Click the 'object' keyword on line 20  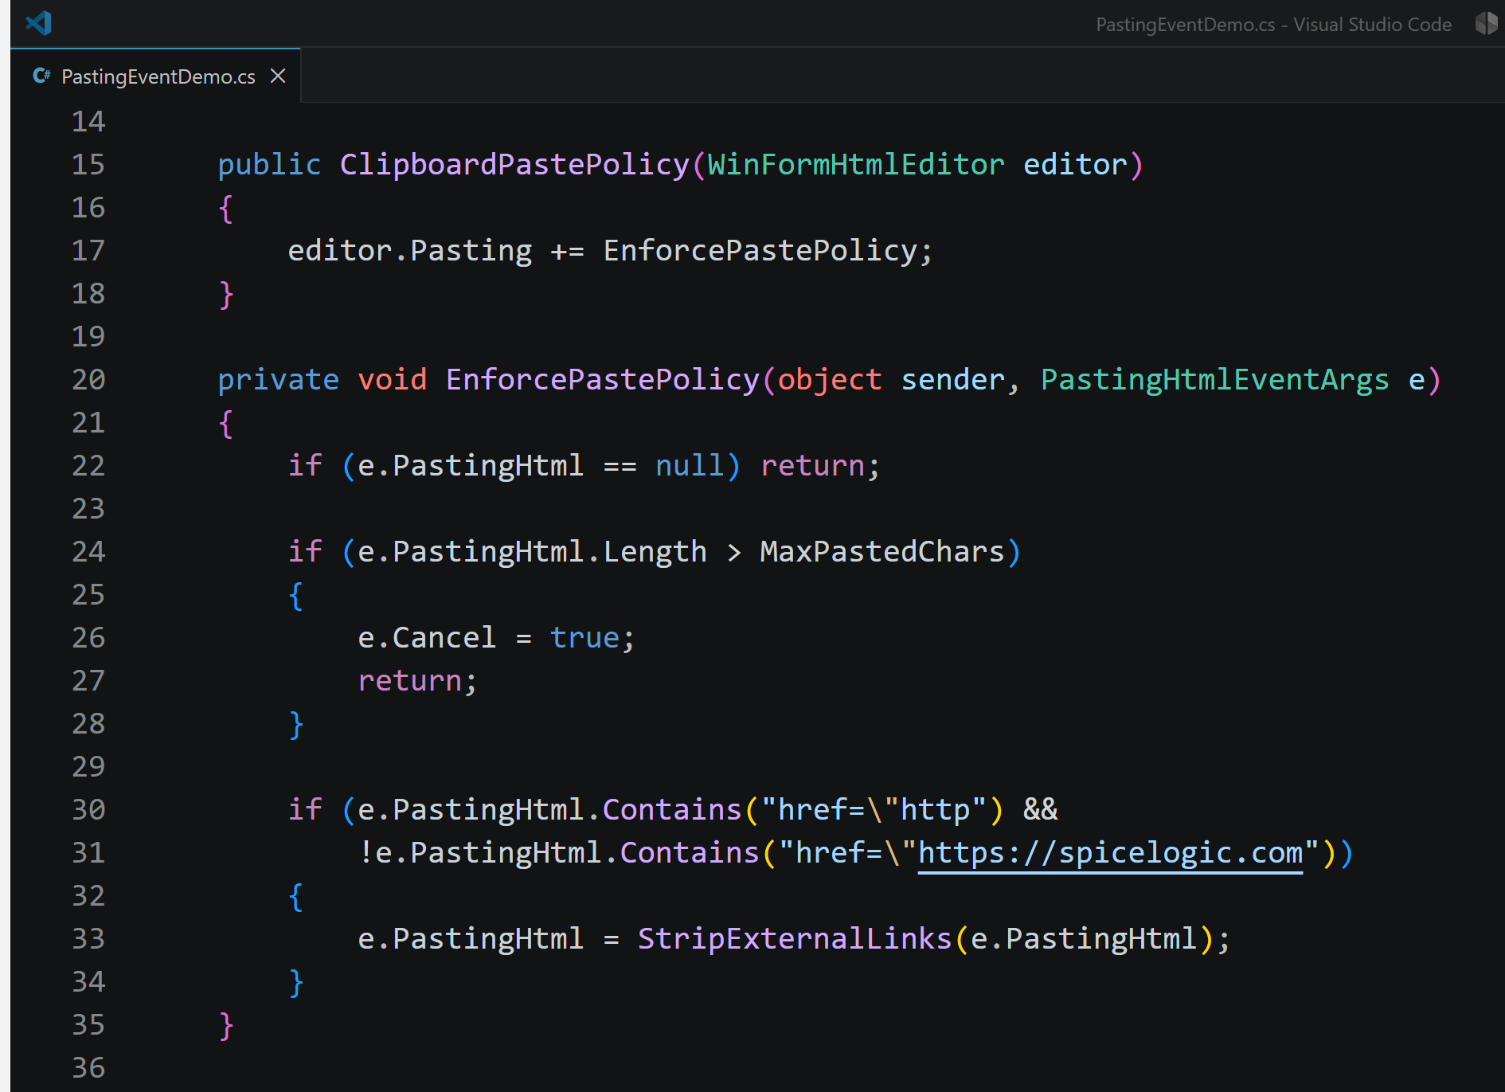click(830, 379)
